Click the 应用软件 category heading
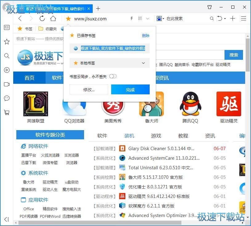The width and height of the screenshot is (251, 226). pos(38,200)
